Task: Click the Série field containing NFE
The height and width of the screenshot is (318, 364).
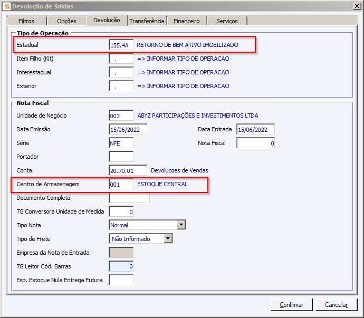Action: (121, 143)
